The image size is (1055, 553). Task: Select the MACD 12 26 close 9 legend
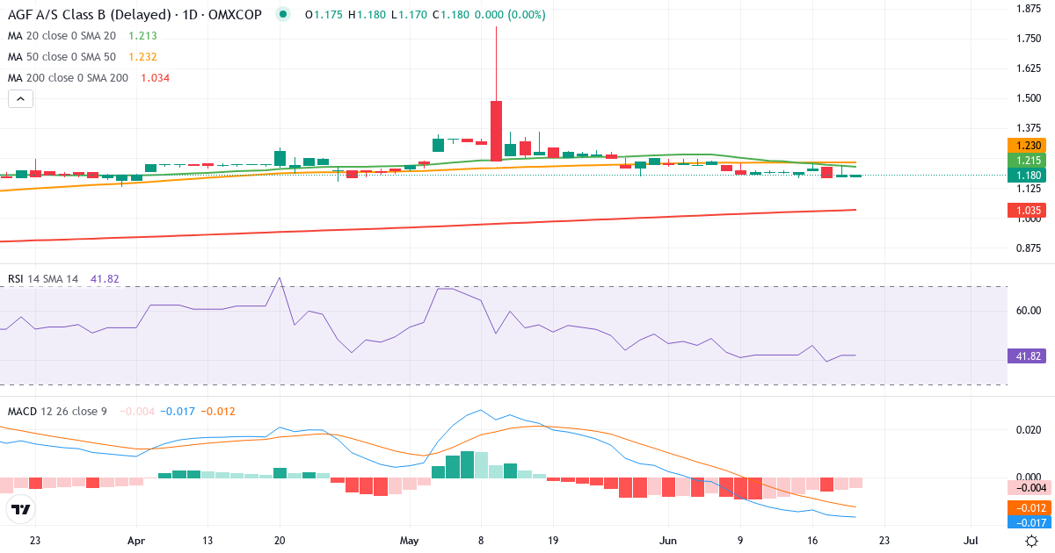(57, 411)
